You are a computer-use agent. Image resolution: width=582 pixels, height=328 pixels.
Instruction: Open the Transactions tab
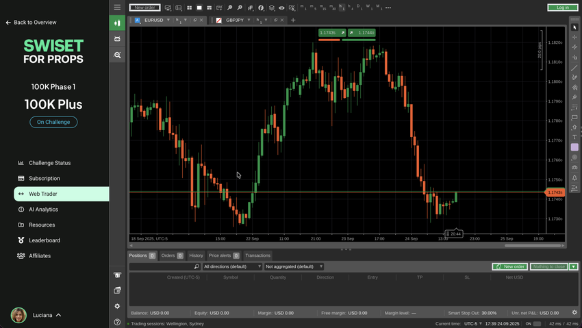click(x=257, y=255)
